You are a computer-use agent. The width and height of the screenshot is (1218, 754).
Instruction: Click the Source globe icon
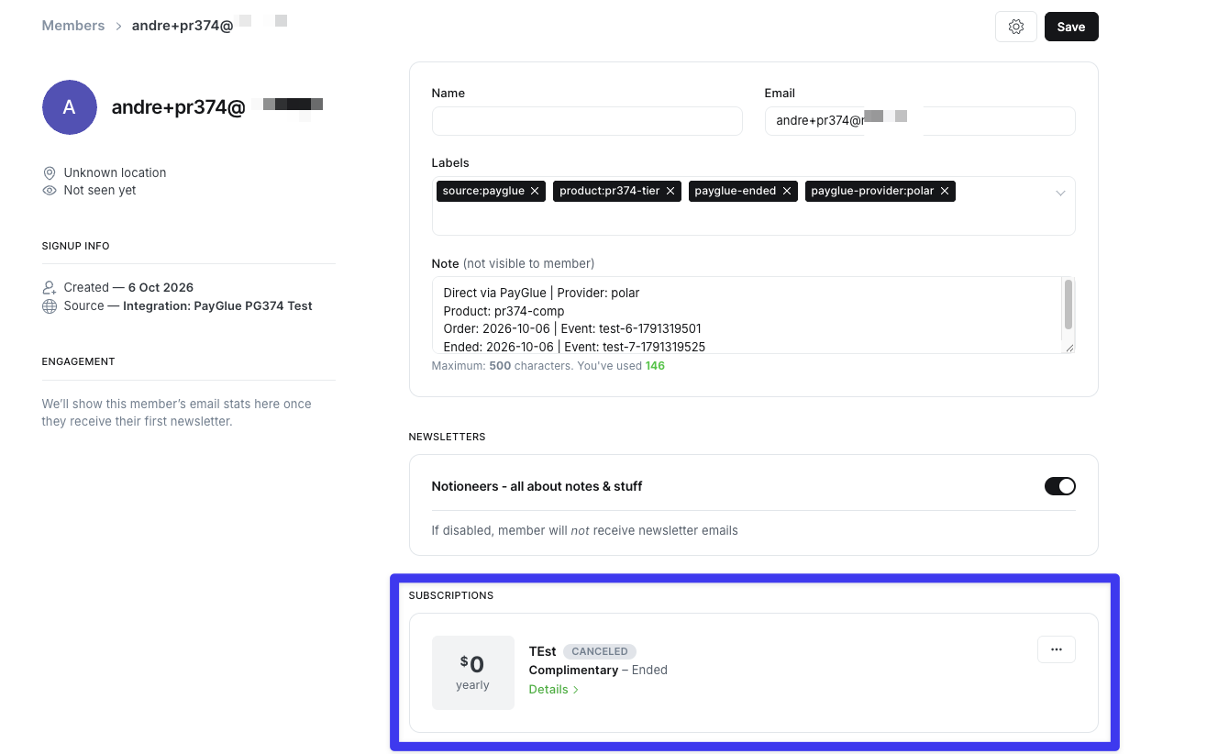pos(50,306)
